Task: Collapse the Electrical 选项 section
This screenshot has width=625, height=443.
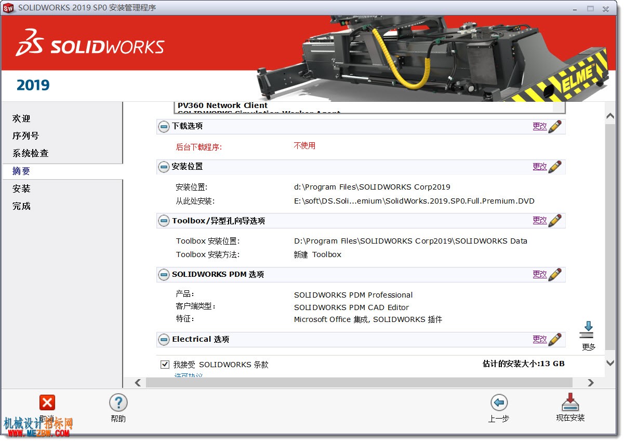Action: point(164,339)
